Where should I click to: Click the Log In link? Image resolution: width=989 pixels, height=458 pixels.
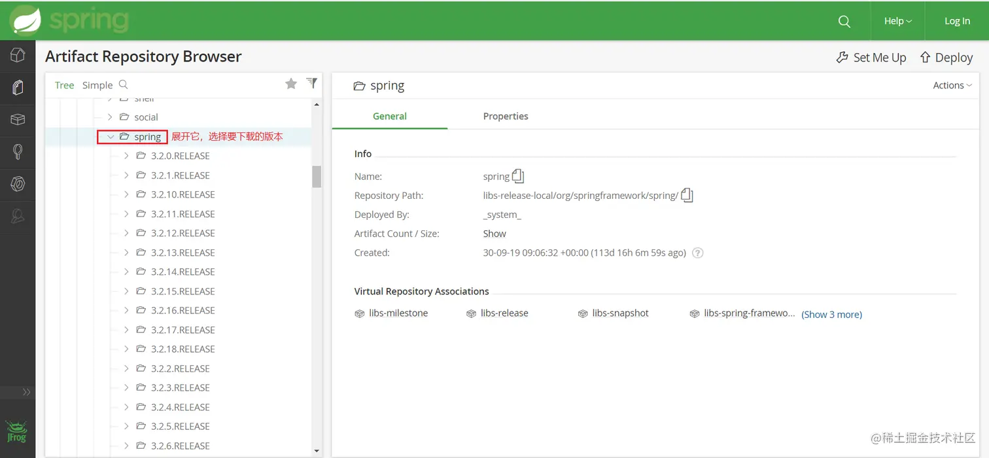(957, 21)
